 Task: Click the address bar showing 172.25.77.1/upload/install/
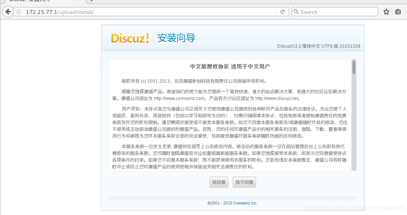pyautogui.click(x=151, y=12)
